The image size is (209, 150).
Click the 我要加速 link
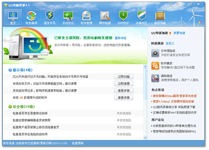click(179, 33)
